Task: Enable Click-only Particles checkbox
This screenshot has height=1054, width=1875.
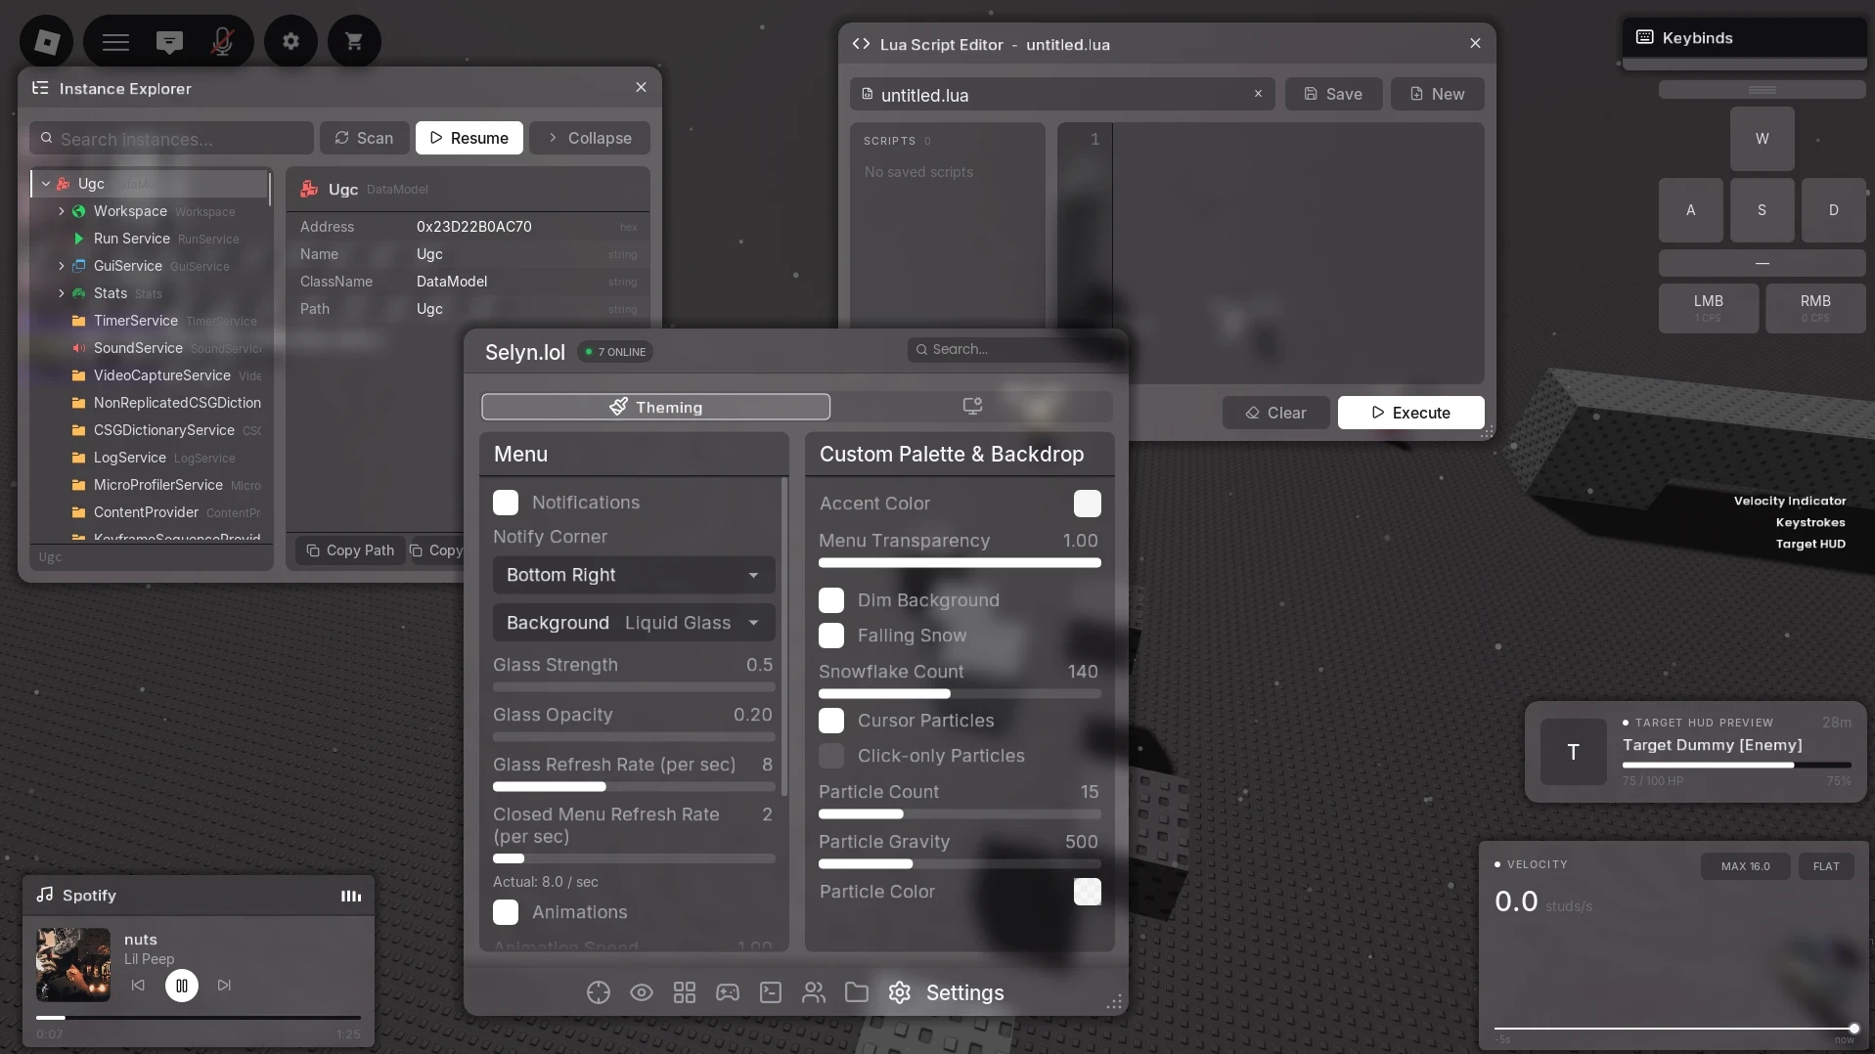Action: click(831, 756)
